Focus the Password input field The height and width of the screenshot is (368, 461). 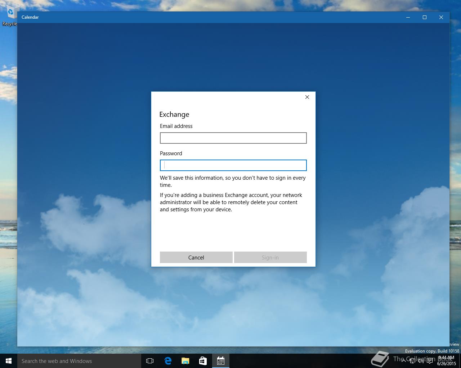233,165
